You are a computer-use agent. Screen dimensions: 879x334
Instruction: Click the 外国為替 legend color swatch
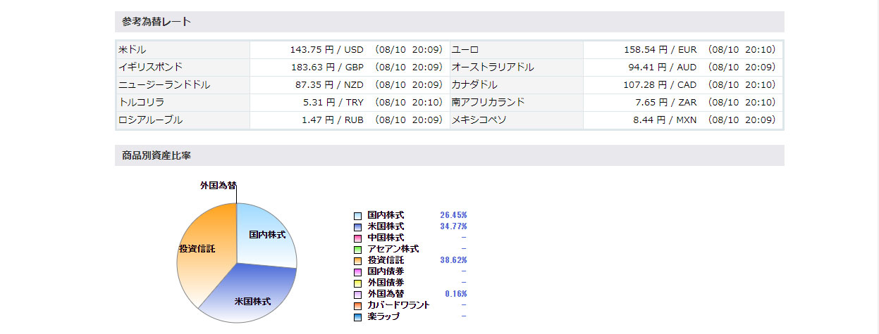pyautogui.click(x=358, y=295)
